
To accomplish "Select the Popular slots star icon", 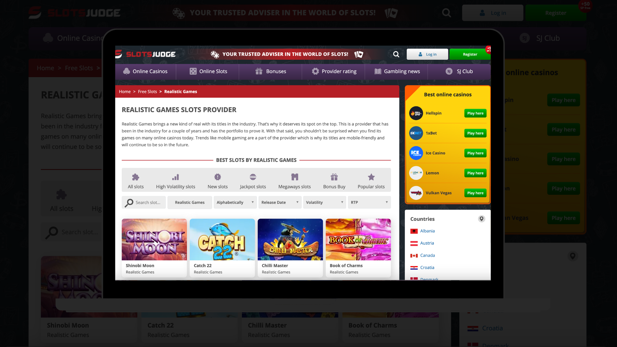I will coord(371,177).
